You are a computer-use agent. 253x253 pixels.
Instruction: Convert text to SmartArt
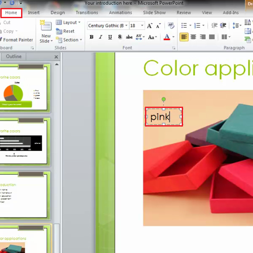(248, 40)
